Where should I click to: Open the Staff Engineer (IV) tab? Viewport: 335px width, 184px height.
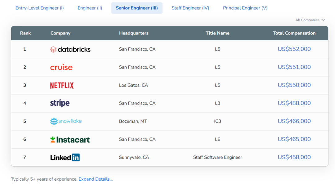(x=190, y=8)
